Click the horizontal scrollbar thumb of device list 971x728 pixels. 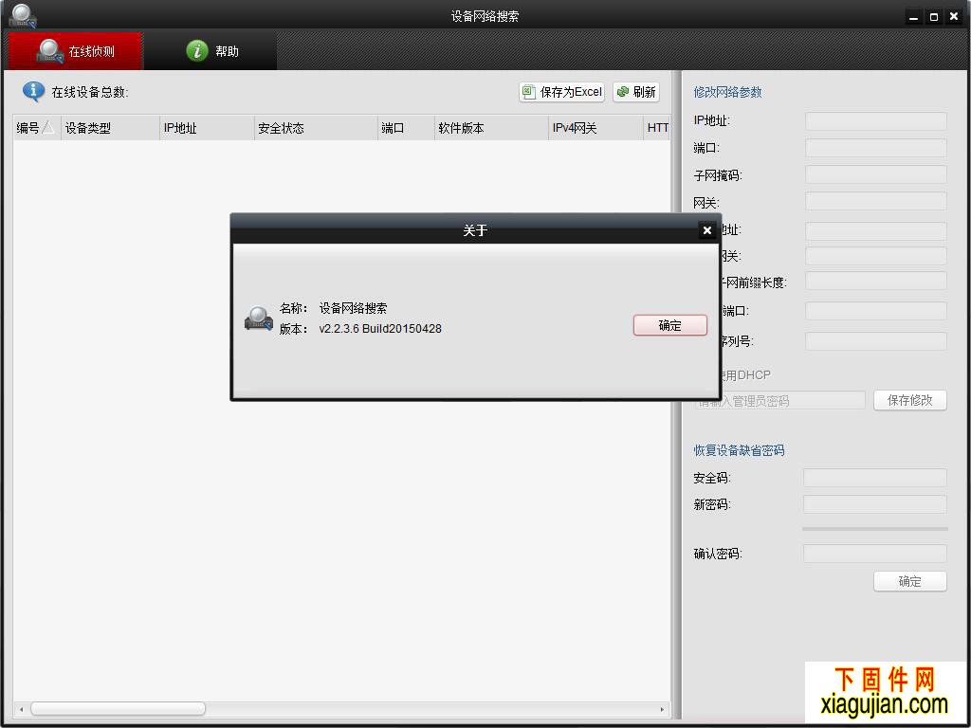tap(118, 708)
